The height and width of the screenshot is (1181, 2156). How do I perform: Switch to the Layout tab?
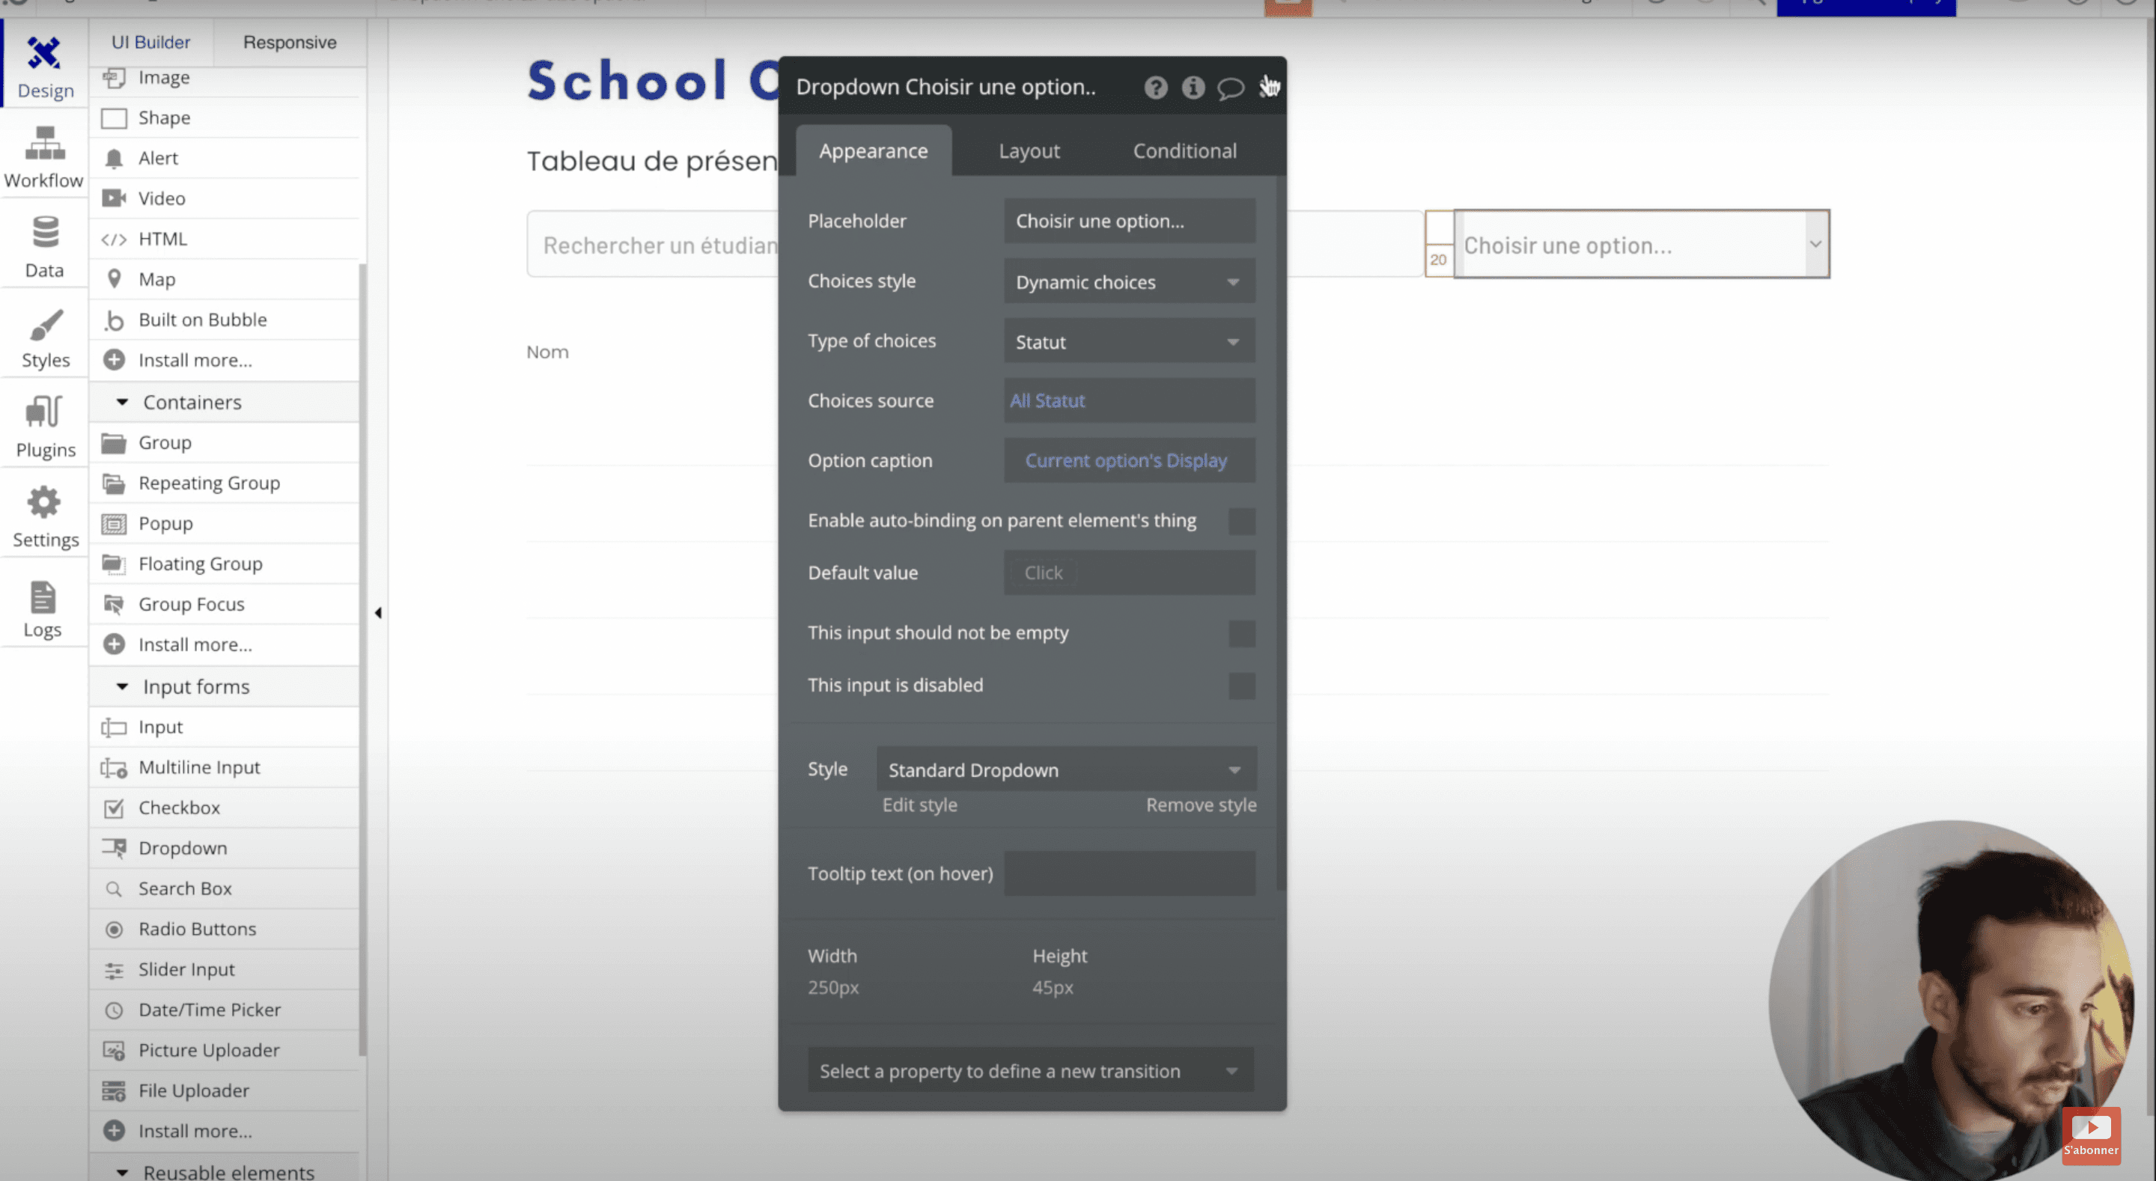[1029, 150]
